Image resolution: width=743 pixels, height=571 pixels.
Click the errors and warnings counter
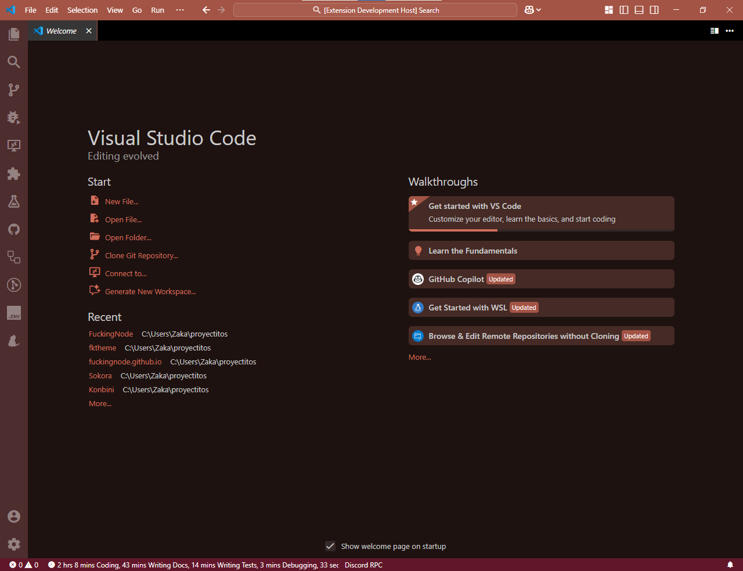coord(24,565)
